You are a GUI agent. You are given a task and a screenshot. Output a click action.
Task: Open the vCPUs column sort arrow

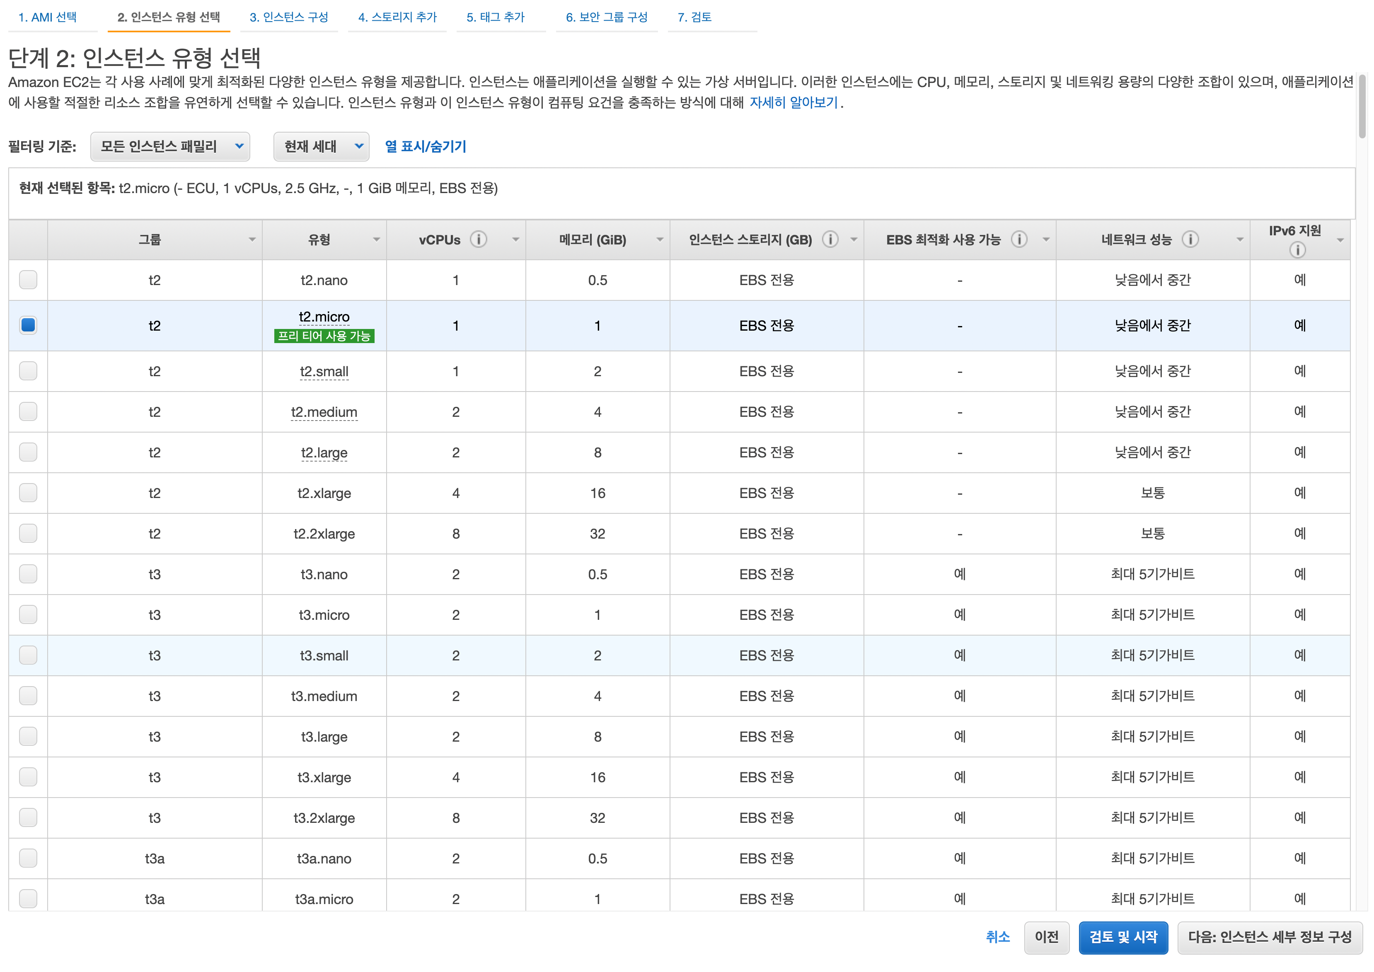(515, 240)
